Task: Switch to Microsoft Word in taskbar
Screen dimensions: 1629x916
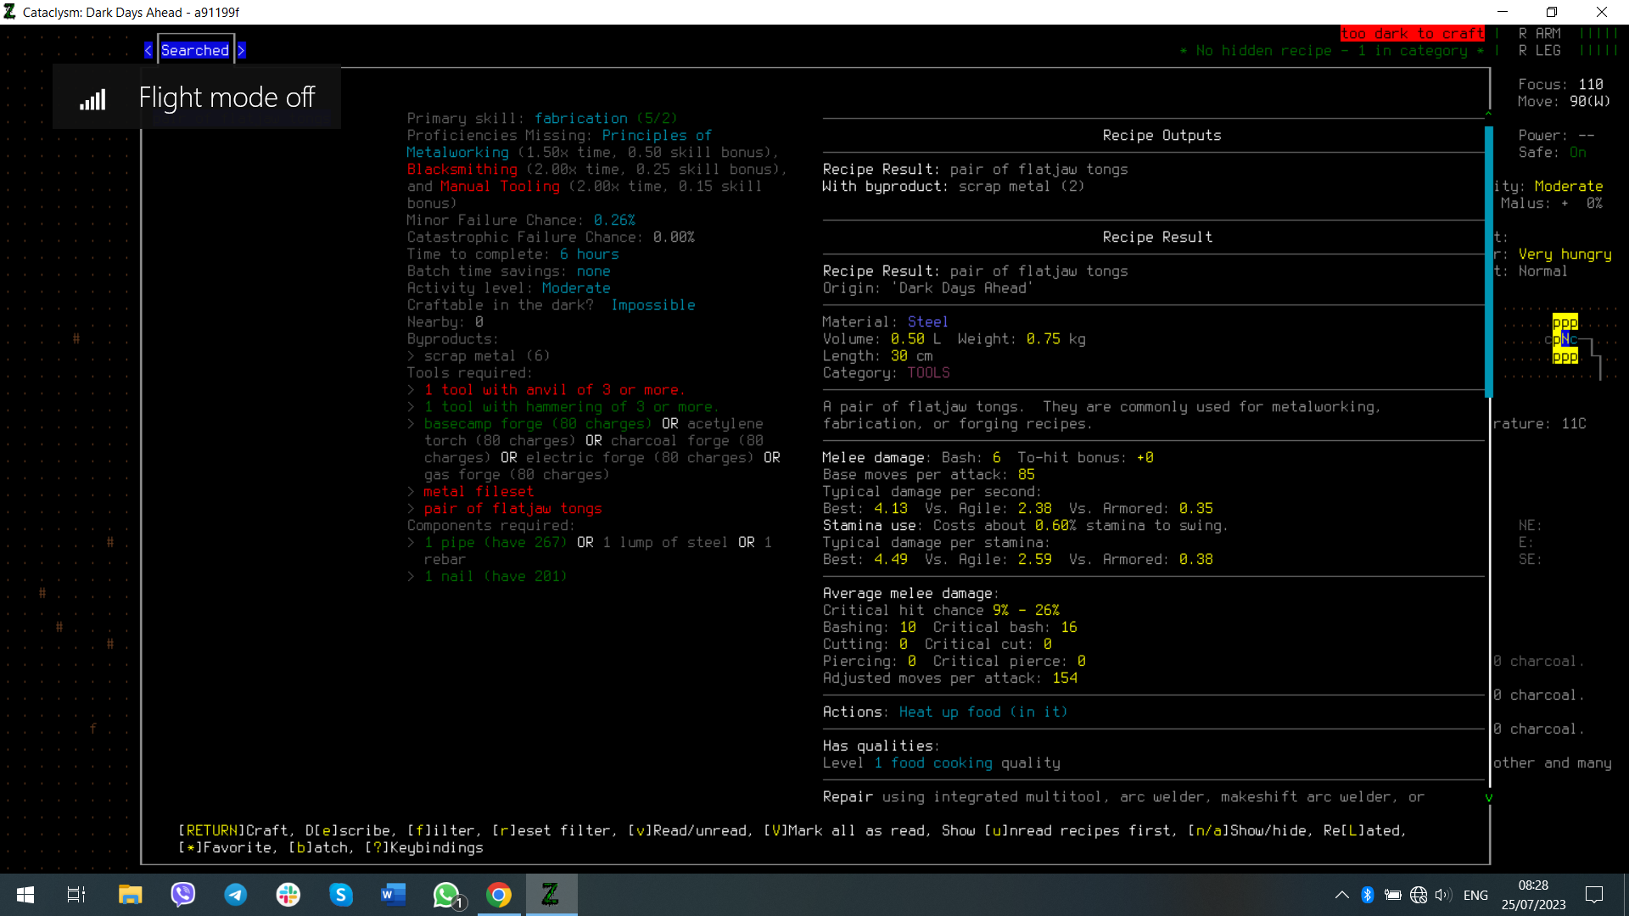Action: [x=393, y=895]
